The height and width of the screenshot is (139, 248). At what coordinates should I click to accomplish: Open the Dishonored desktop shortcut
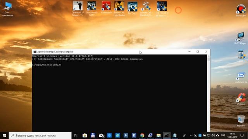pyautogui.click(x=91, y=8)
